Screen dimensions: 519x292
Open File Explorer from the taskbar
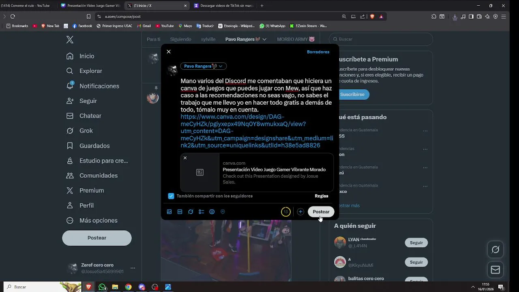pos(115,287)
